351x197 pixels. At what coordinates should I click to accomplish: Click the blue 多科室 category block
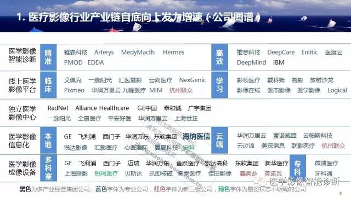coord(48,168)
